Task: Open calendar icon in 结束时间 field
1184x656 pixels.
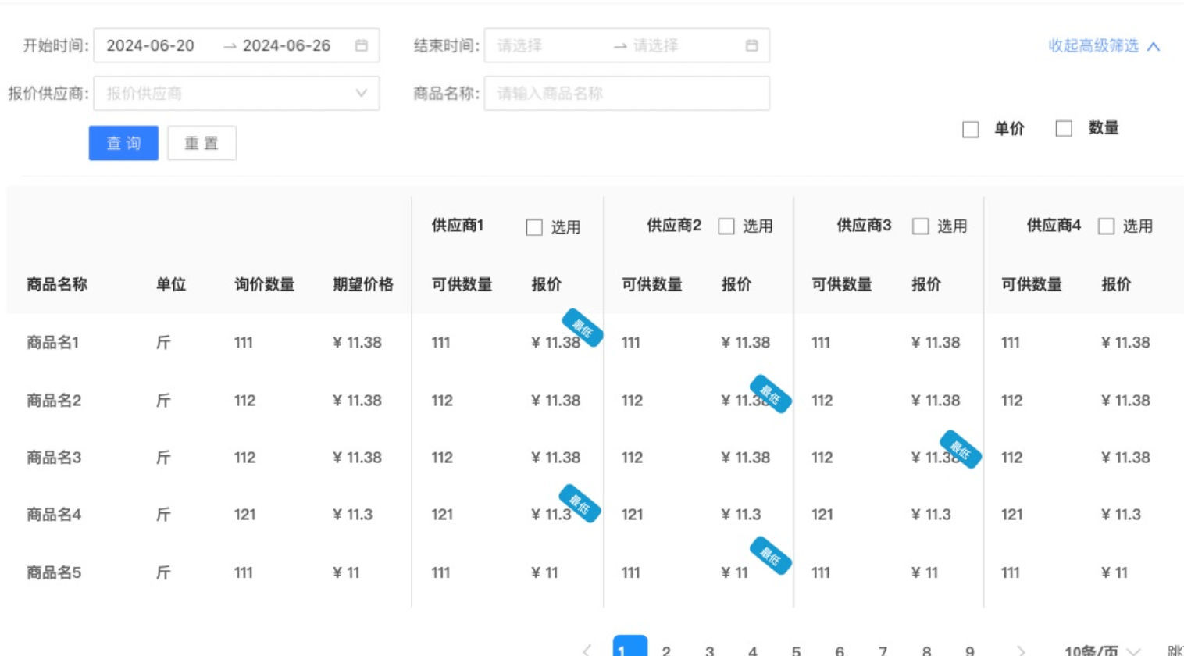Action: coord(751,45)
